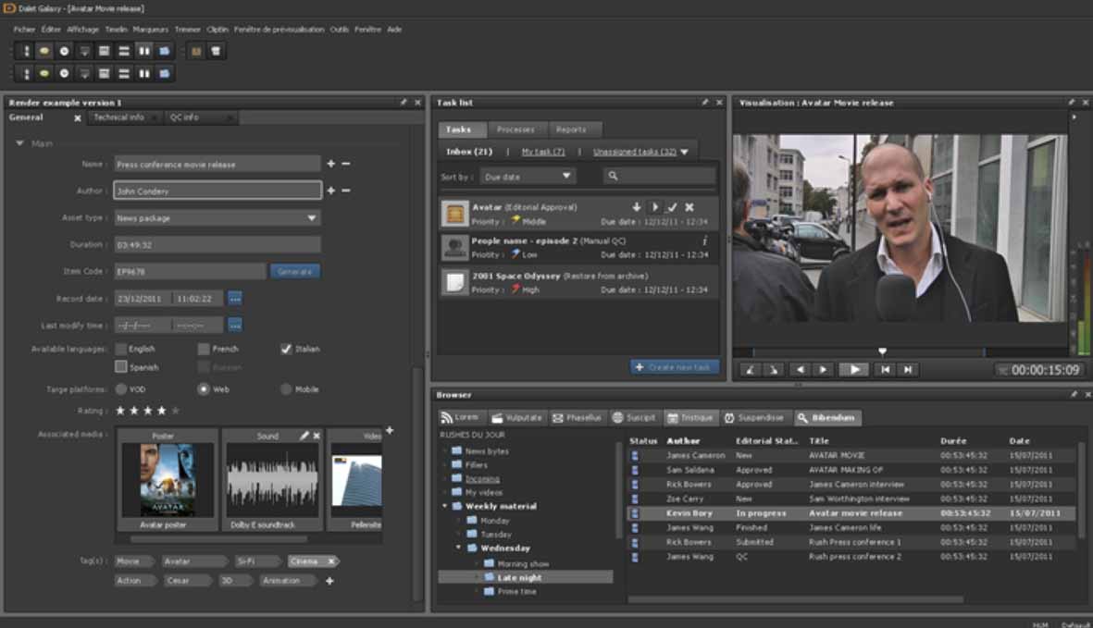Expand News bytes folder
The width and height of the screenshot is (1093, 628).
[445, 451]
